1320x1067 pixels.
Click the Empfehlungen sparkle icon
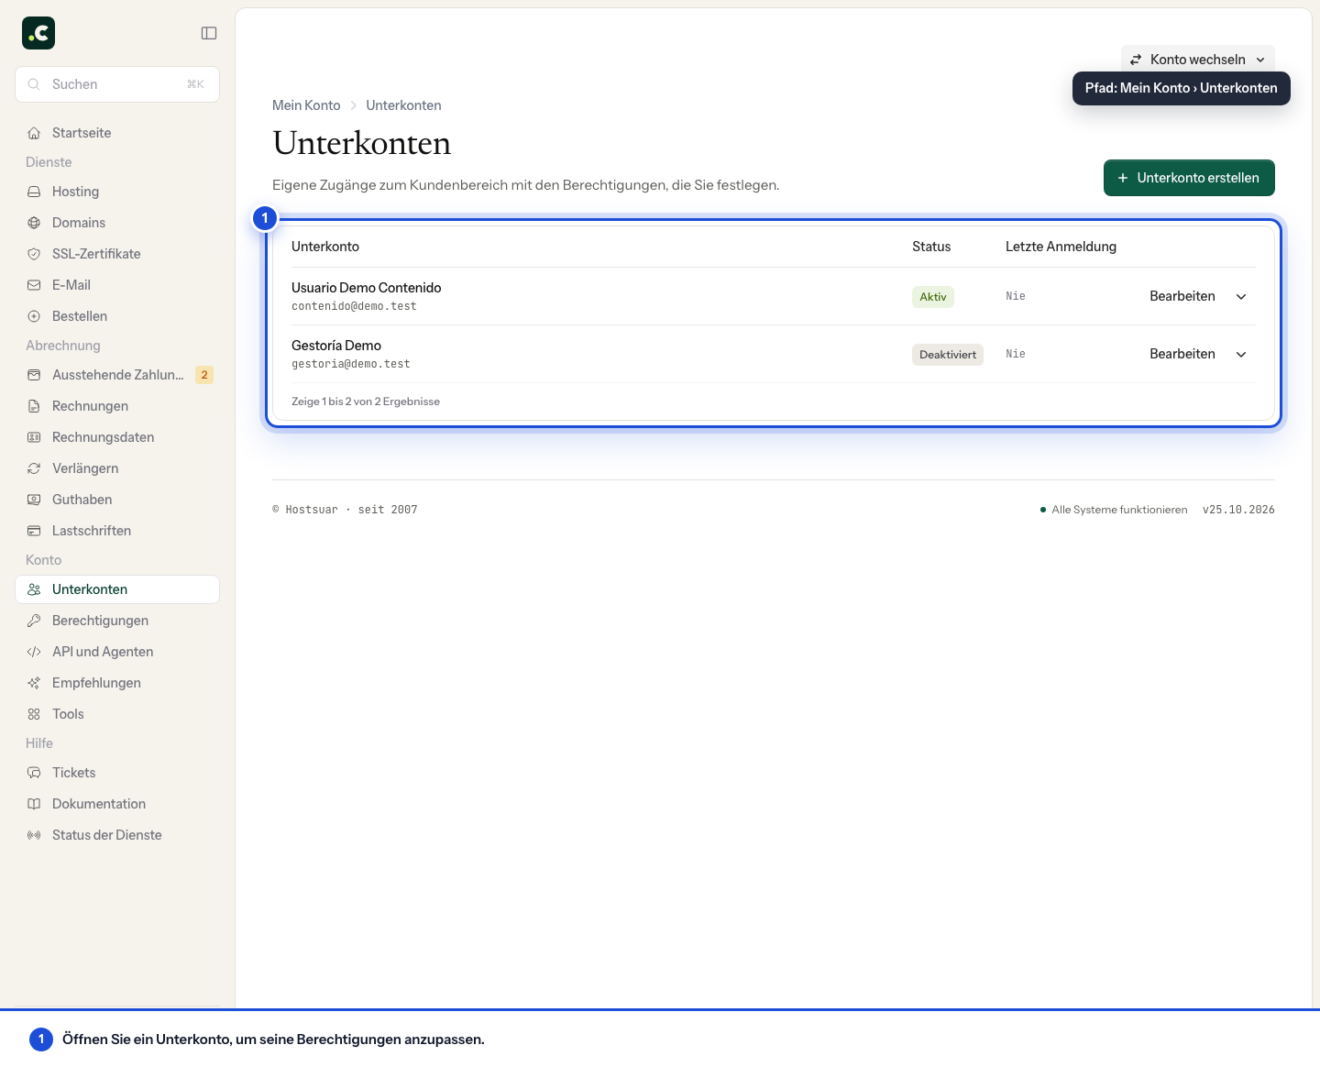tap(34, 683)
